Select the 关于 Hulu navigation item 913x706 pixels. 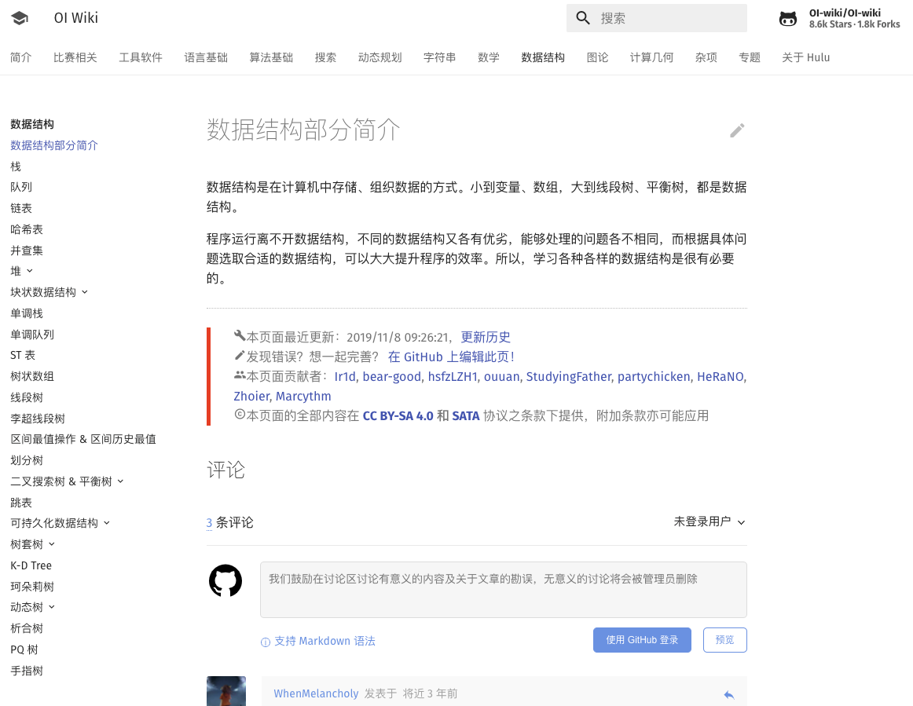click(805, 57)
